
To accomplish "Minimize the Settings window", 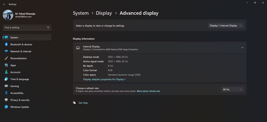I will pyautogui.click(x=247, y=3).
